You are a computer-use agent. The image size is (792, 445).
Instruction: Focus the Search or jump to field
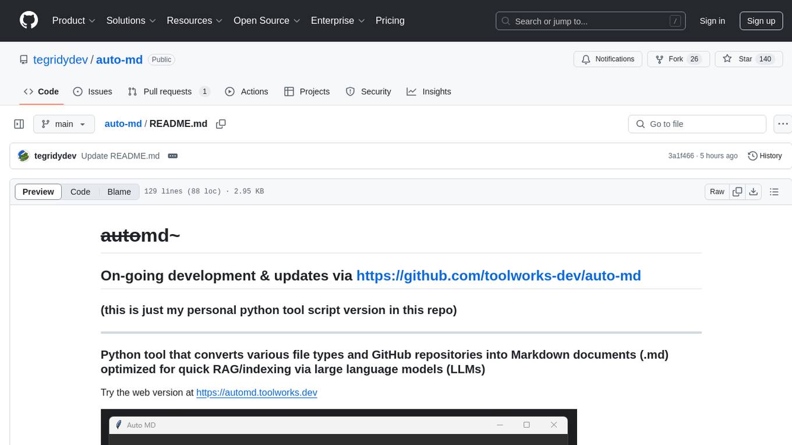(591, 21)
